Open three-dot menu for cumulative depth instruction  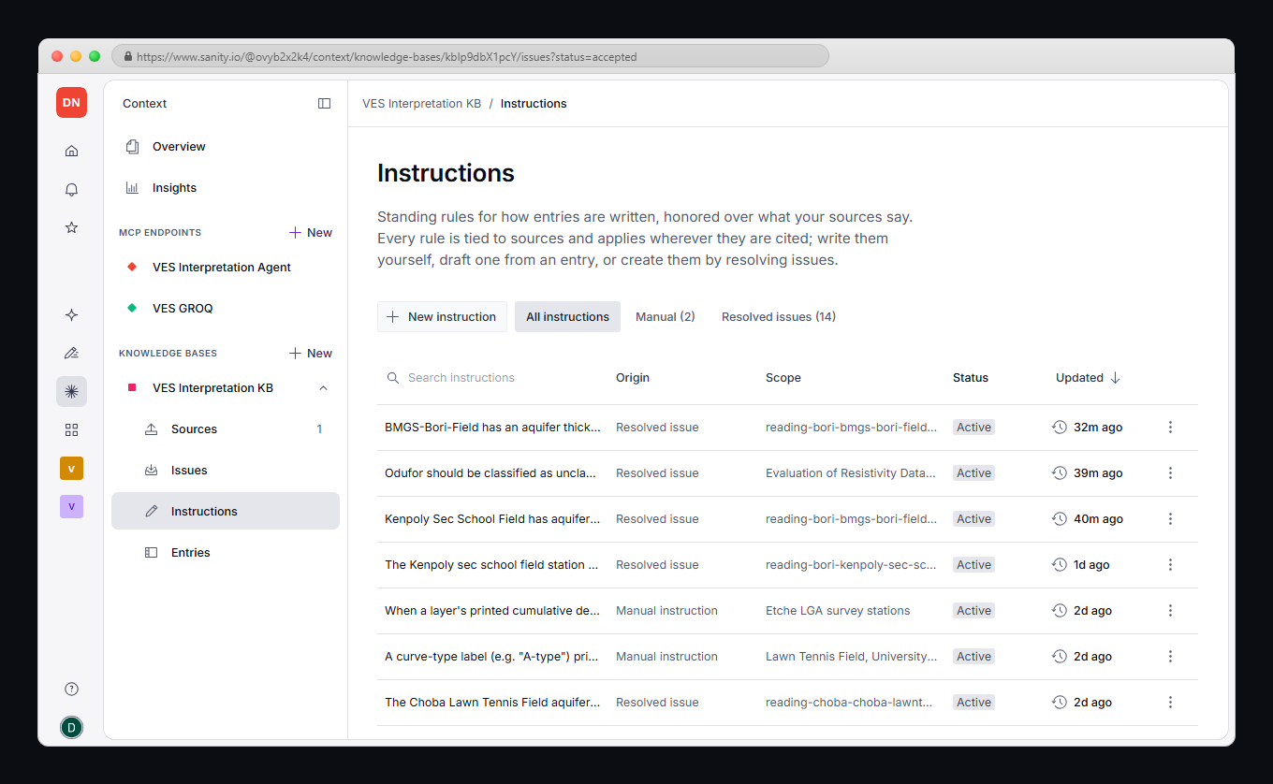[x=1170, y=611]
